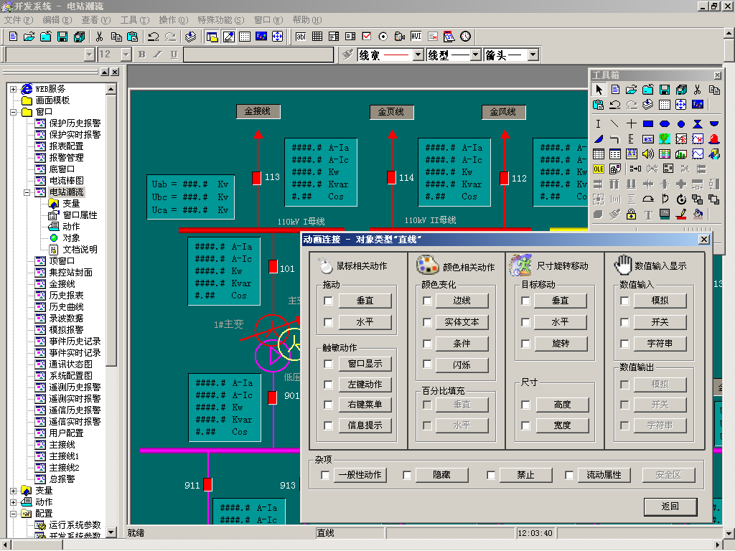Click the scissors cut icon in main toolbar
This screenshot has width=735, height=551.
point(99,37)
